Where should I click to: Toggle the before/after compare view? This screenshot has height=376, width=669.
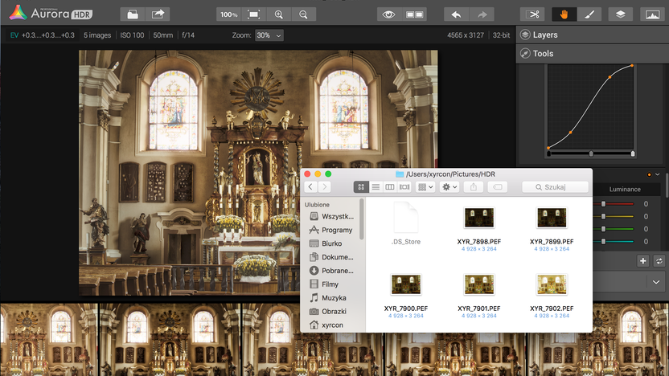[x=414, y=14]
